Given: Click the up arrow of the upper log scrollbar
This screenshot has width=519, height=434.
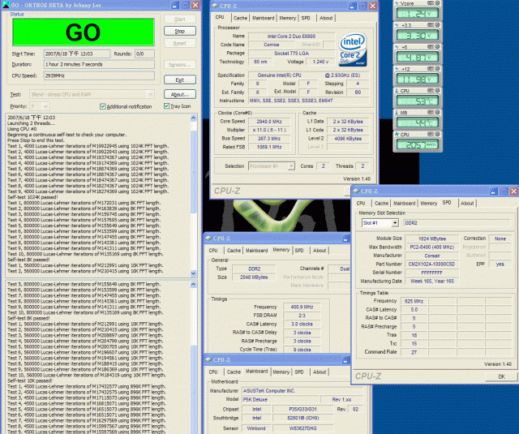Looking at the screenshot, I should [x=194, y=118].
